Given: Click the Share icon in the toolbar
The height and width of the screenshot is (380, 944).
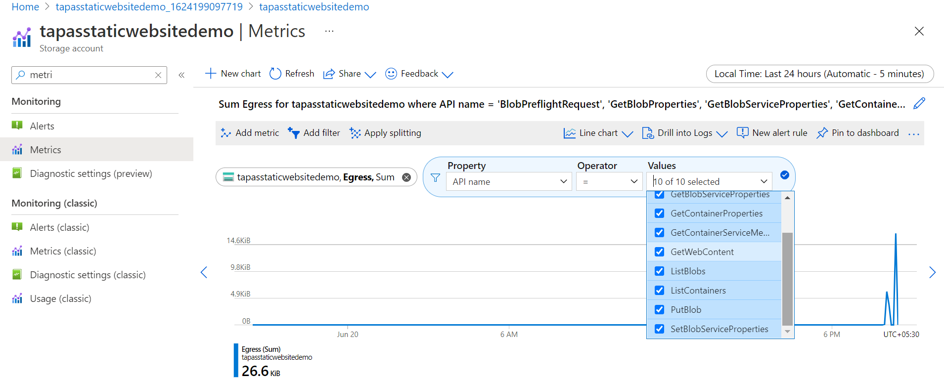Looking at the screenshot, I should click(x=329, y=74).
